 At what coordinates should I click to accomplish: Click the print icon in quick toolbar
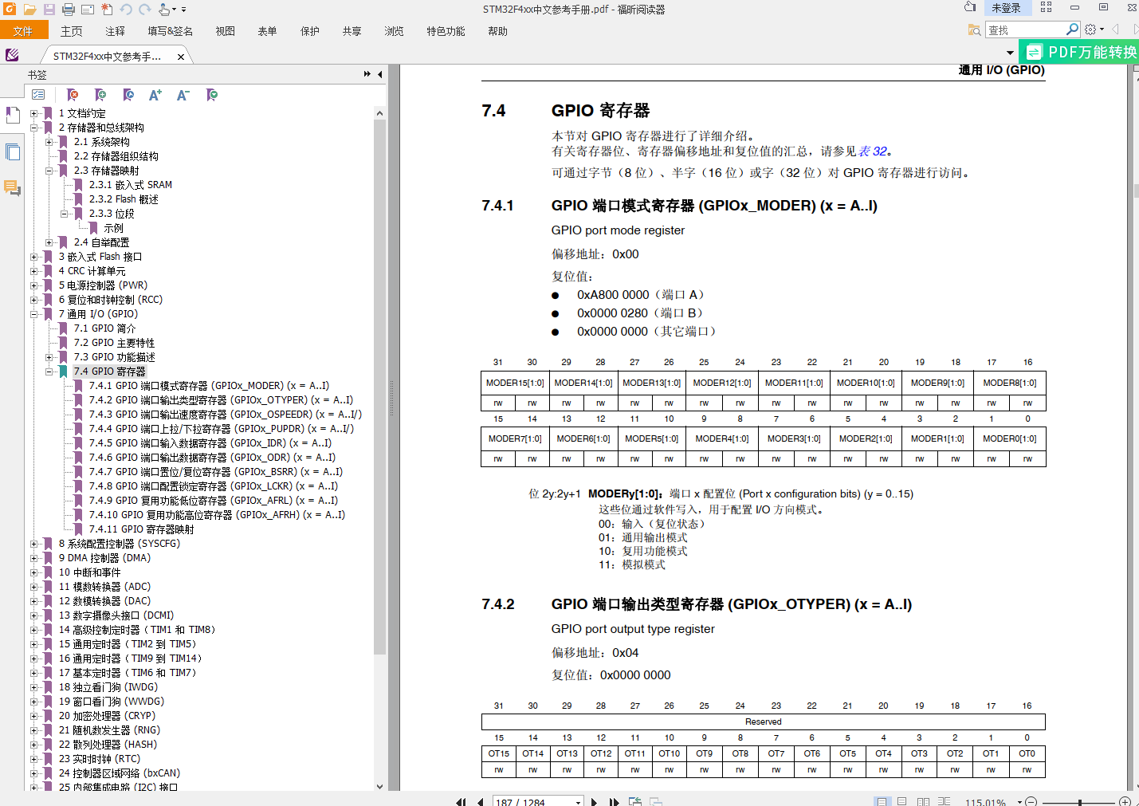pyautogui.click(x=69, y=10)
